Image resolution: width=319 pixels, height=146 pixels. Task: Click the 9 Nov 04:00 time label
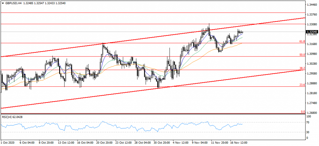[x=199, y=143]
